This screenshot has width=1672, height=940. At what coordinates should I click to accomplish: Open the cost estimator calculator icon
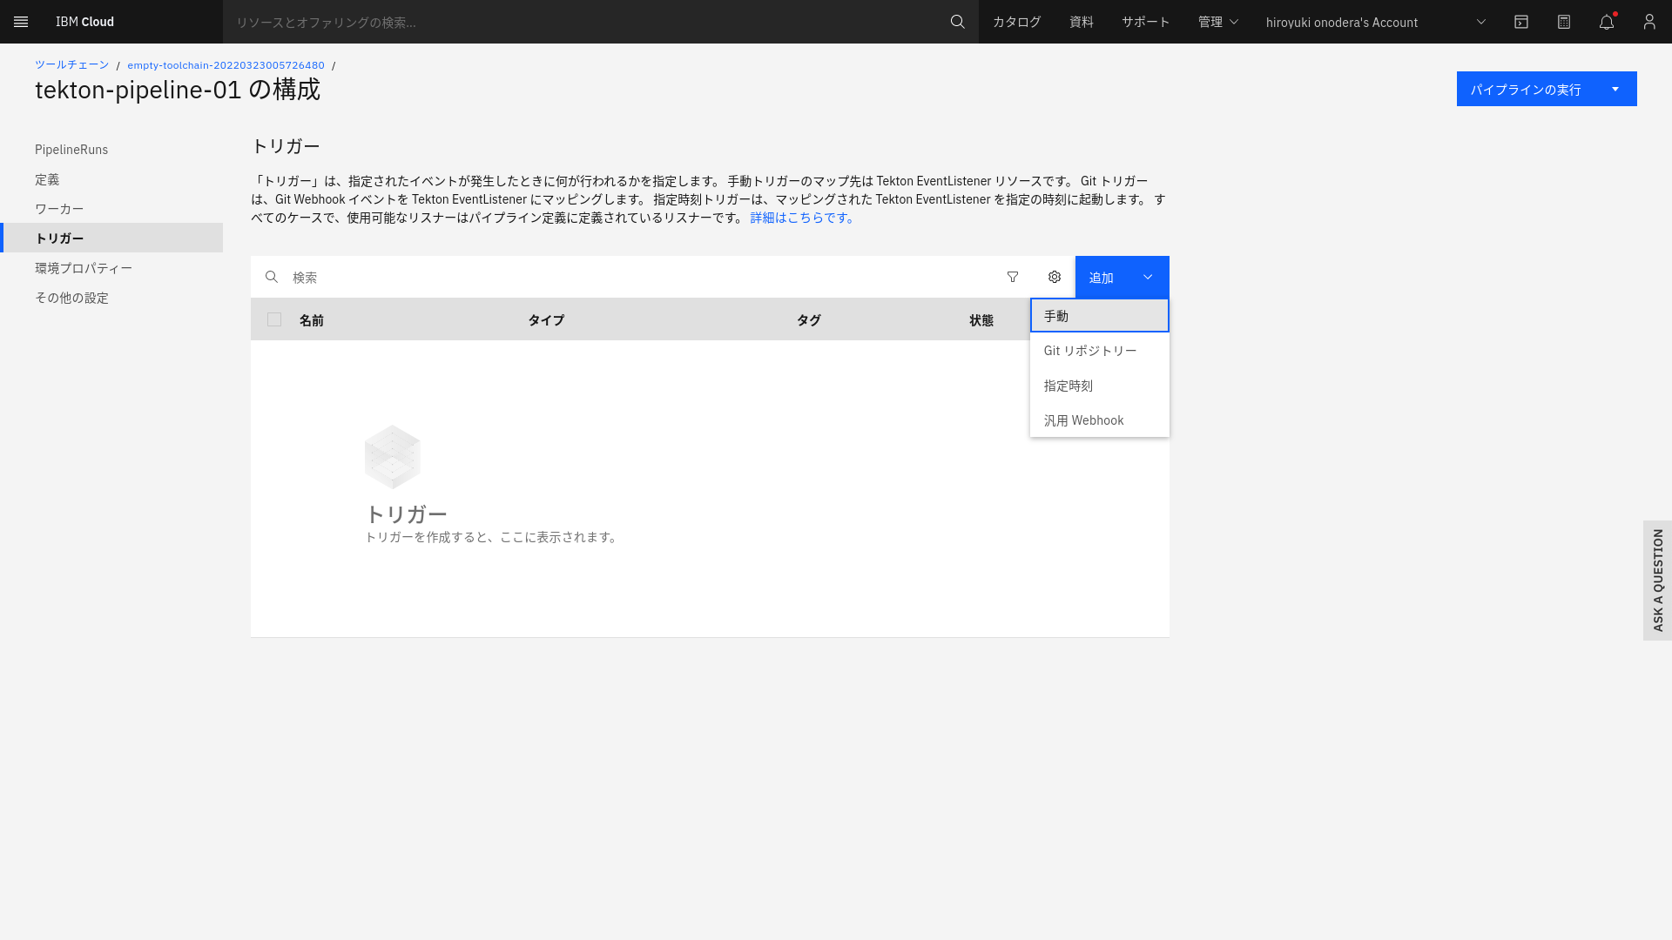coord(1564,22)
